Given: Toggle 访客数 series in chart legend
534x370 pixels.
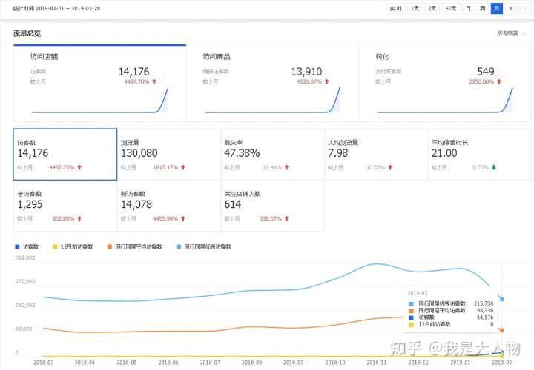Looking at the screenshot, I should point(27,246).
